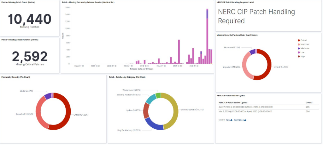Click the tallest bar in the release quarter chart
Viewport: 323px width, 145px height.
point(207,36)
